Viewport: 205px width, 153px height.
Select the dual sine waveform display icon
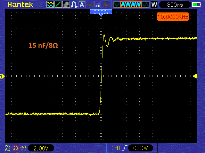pos(50,4)
